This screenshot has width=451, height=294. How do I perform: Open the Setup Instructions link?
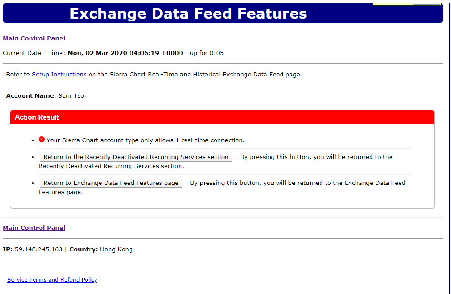pos(59,75)
